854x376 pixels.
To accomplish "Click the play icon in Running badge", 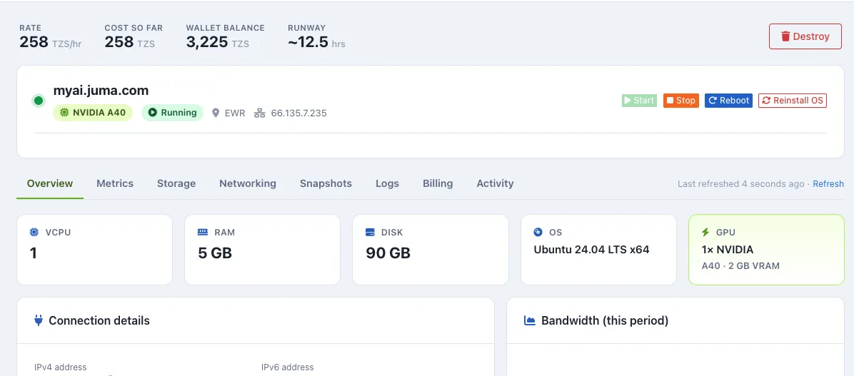I will [x=153, y=113].
